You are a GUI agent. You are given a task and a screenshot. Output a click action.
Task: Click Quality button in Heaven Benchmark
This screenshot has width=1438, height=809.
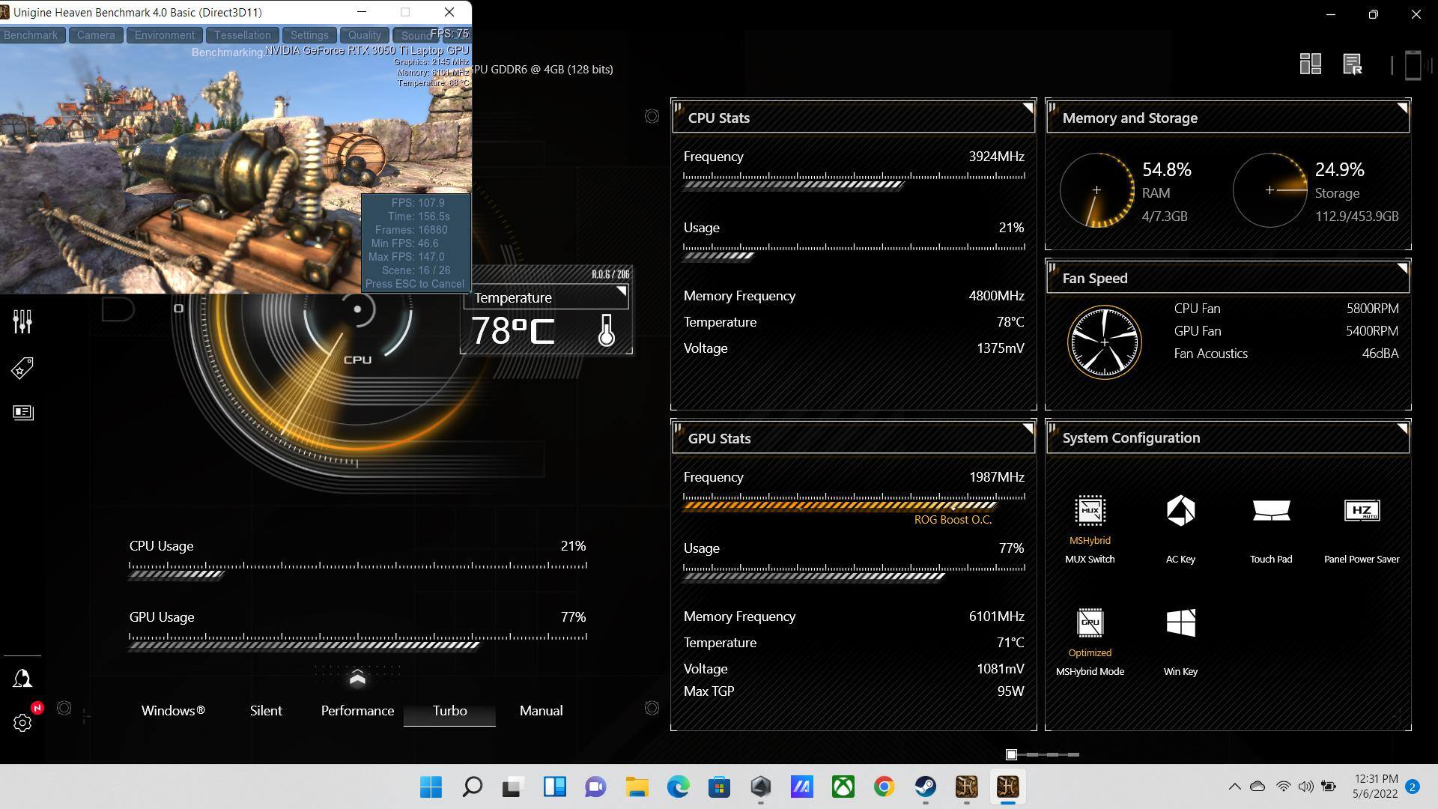click(x=364, y=35)
